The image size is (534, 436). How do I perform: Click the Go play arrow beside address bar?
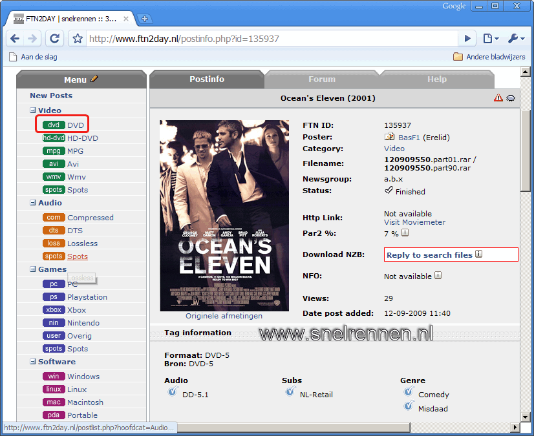468,39
